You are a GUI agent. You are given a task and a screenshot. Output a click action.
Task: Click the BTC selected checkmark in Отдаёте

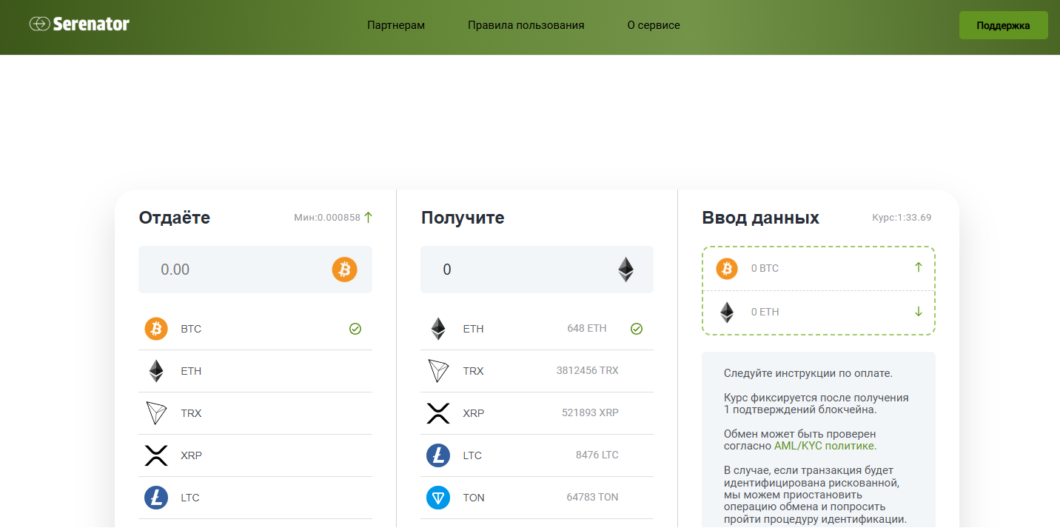click(355, 329)
